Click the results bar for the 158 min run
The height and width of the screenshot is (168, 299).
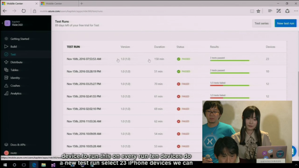(x=230, y=61)
